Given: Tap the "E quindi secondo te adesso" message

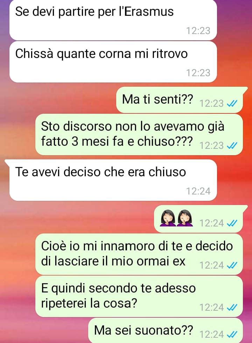Looking at the screenshot, I should pos(139,296).
